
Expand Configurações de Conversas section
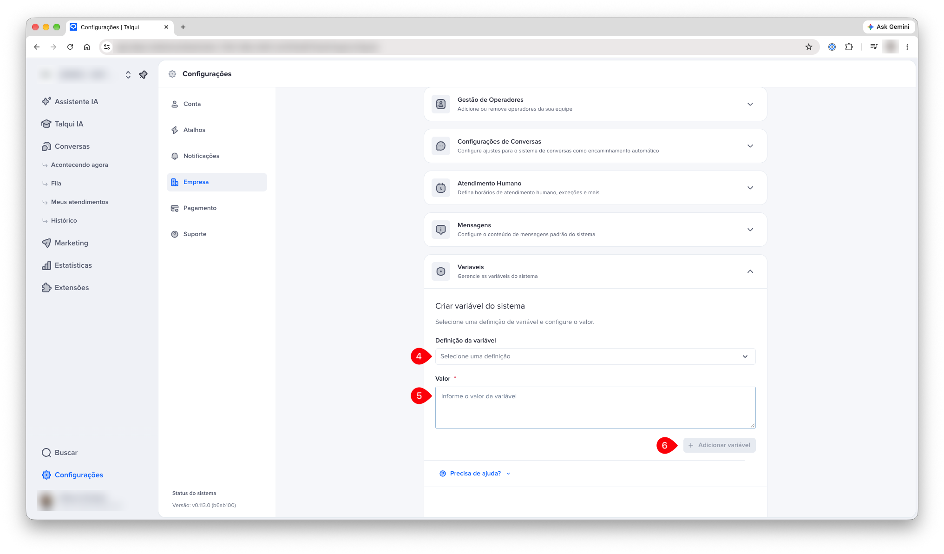pos(595,146)
